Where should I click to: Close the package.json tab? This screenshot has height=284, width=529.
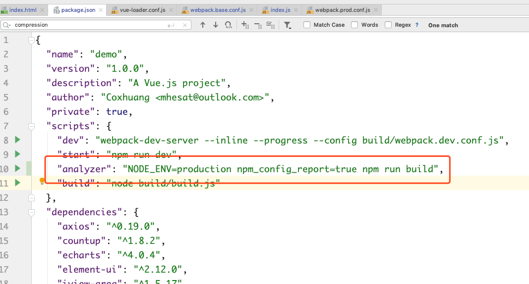point(101,10)
